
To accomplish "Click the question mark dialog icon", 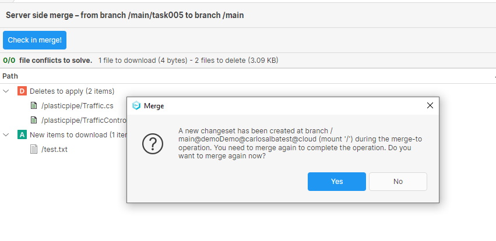I will click(x=153, y=144).
